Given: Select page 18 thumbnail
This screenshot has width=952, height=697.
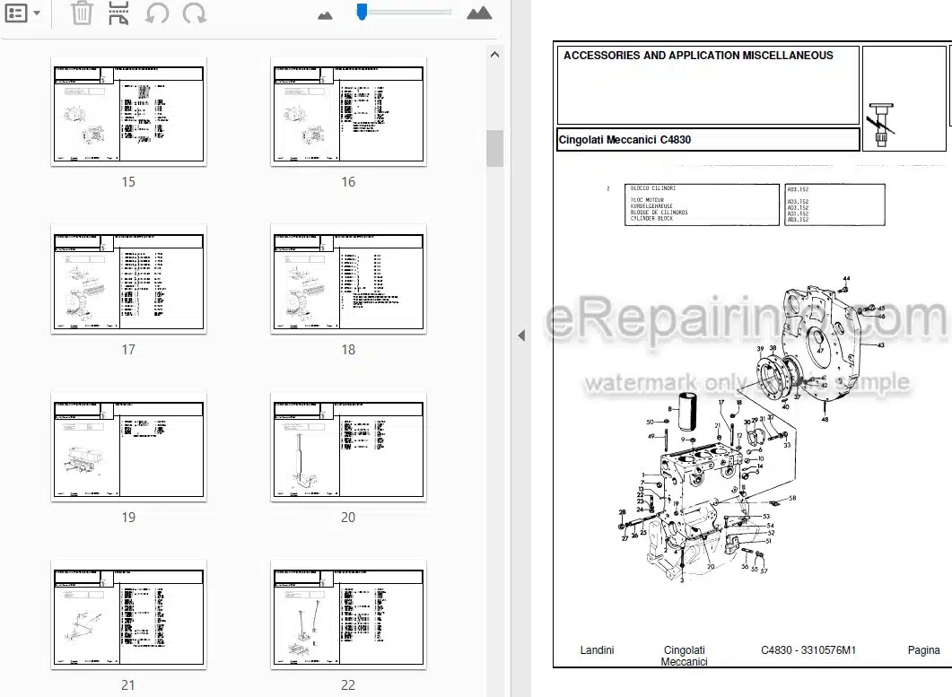Looking at the screenshot, I should pyautogui.click(x=348, y=279).
